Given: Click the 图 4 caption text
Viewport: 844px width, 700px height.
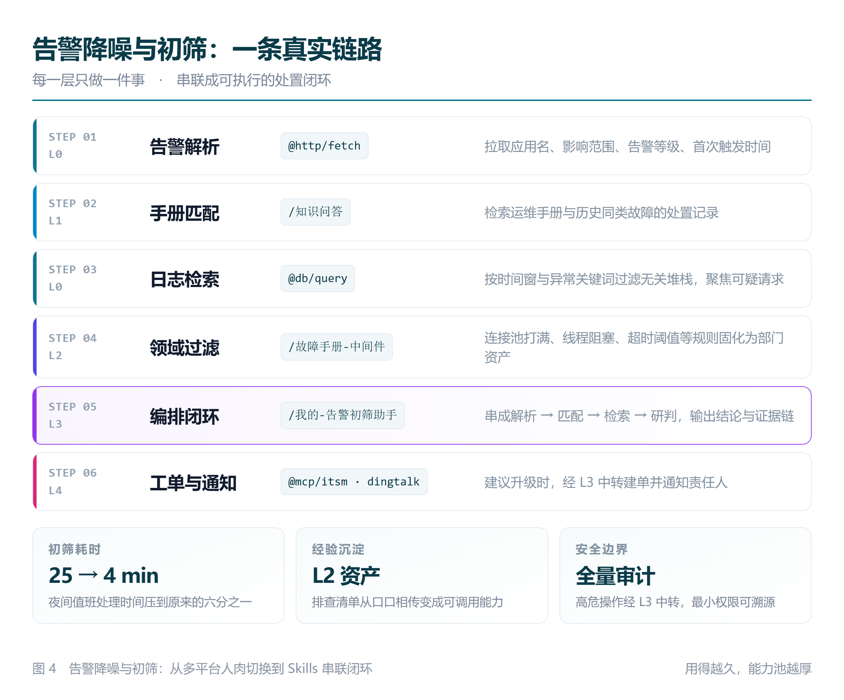Looking at the screenshot, I should click(202, 668).
